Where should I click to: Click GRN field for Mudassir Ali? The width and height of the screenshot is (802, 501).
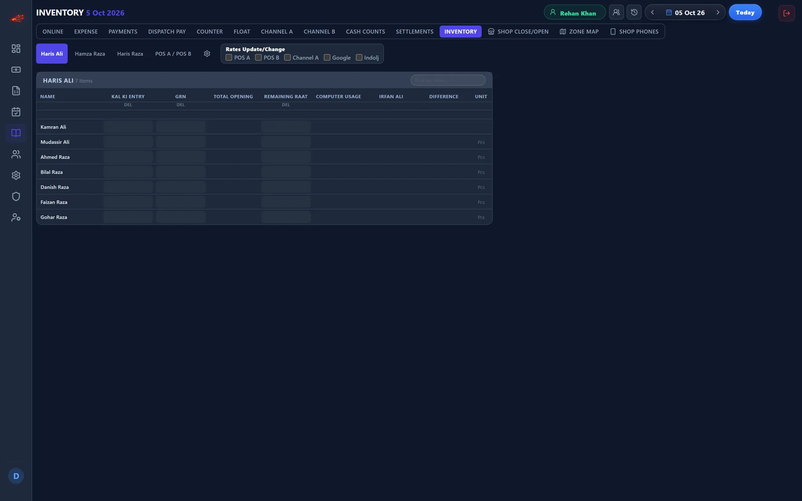click(180, 142)
